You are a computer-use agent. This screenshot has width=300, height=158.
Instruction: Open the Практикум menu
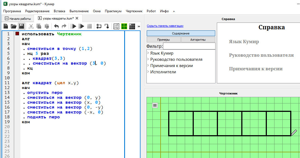pos(113,11)
